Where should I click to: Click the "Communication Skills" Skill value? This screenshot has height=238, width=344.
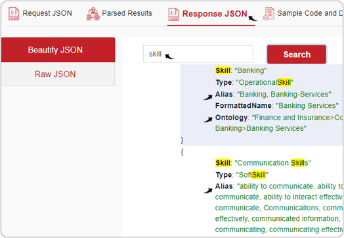click(272, 163)
